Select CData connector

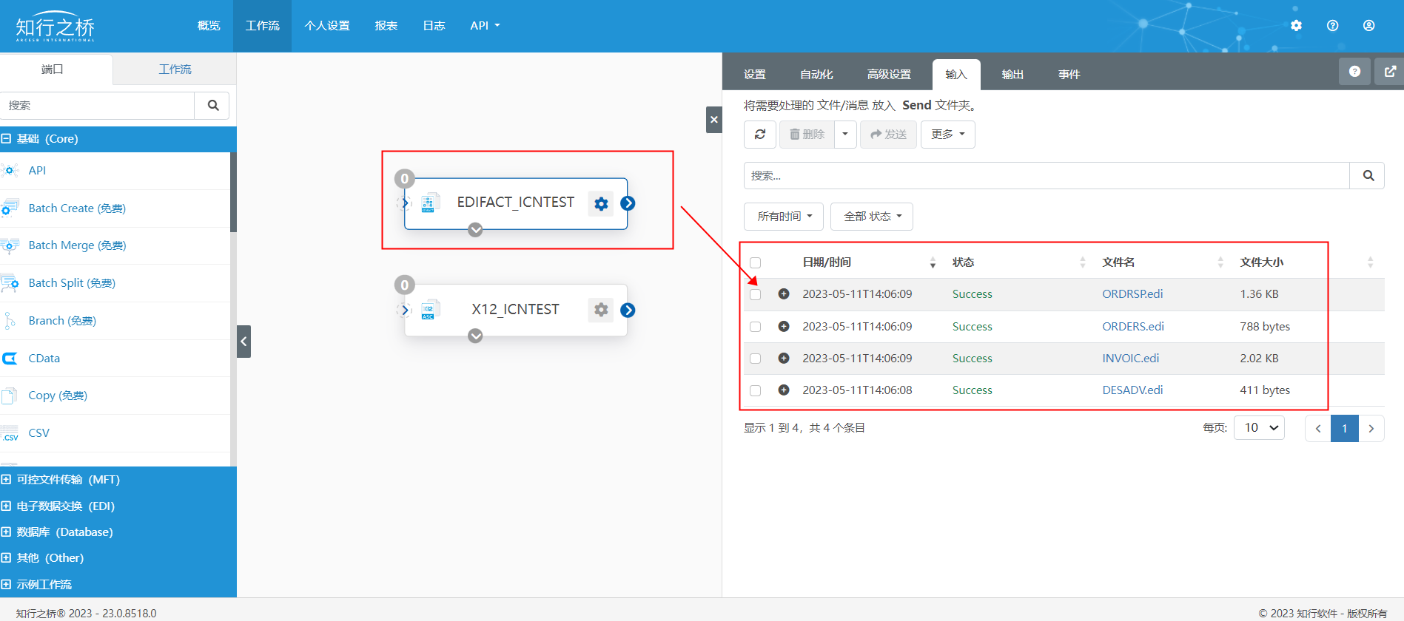[115, 359]
